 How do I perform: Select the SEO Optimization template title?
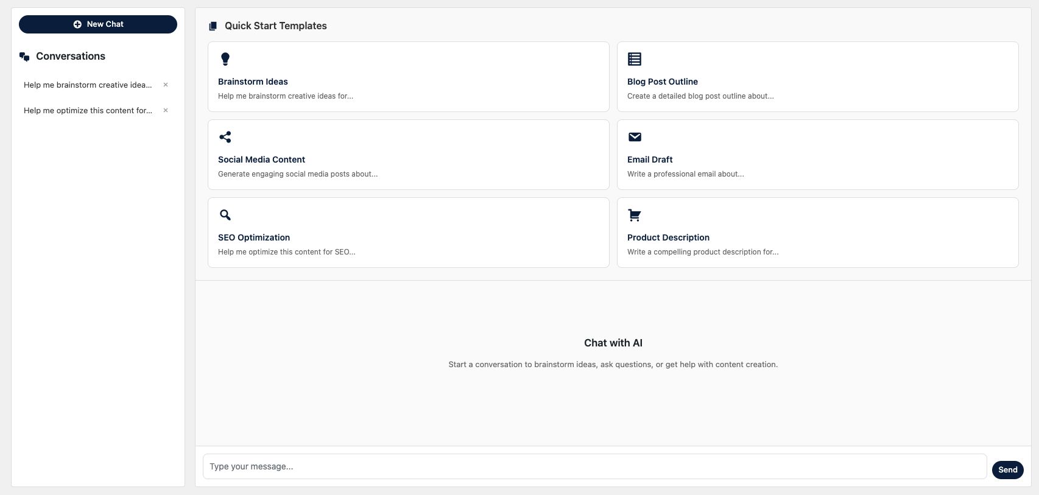pos(254,237)
